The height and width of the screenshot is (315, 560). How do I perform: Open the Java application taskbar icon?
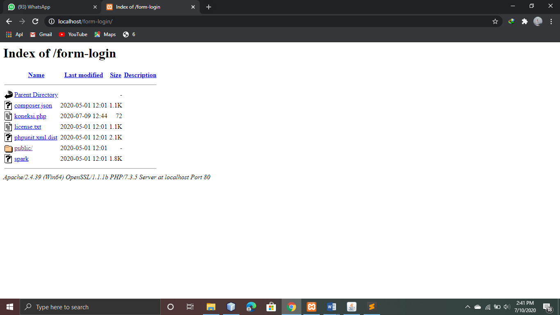352,307
